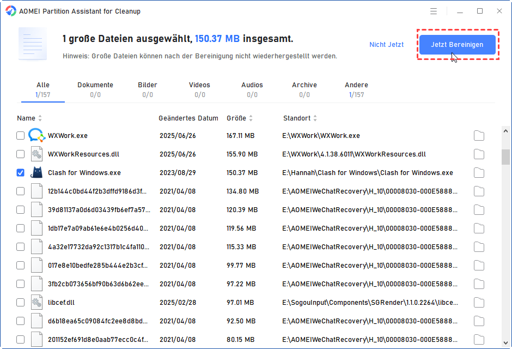This screenshot has height=349, width=512.
Task: Open folder icon in 97.22 MB row
Action: (479, 284)
